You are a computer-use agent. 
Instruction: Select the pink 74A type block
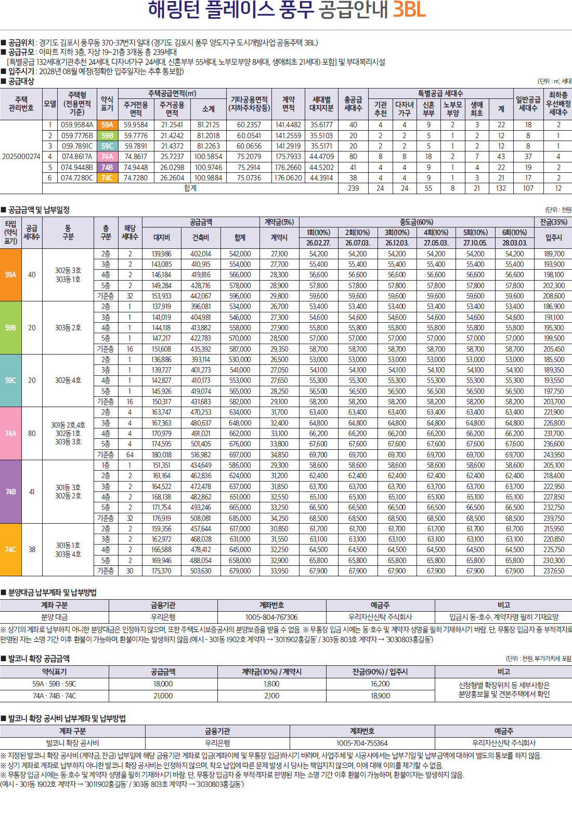tap(10, 433)
